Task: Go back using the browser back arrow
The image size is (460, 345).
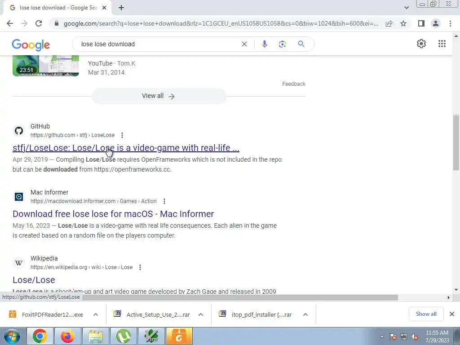Action: (x=10, y=23)
